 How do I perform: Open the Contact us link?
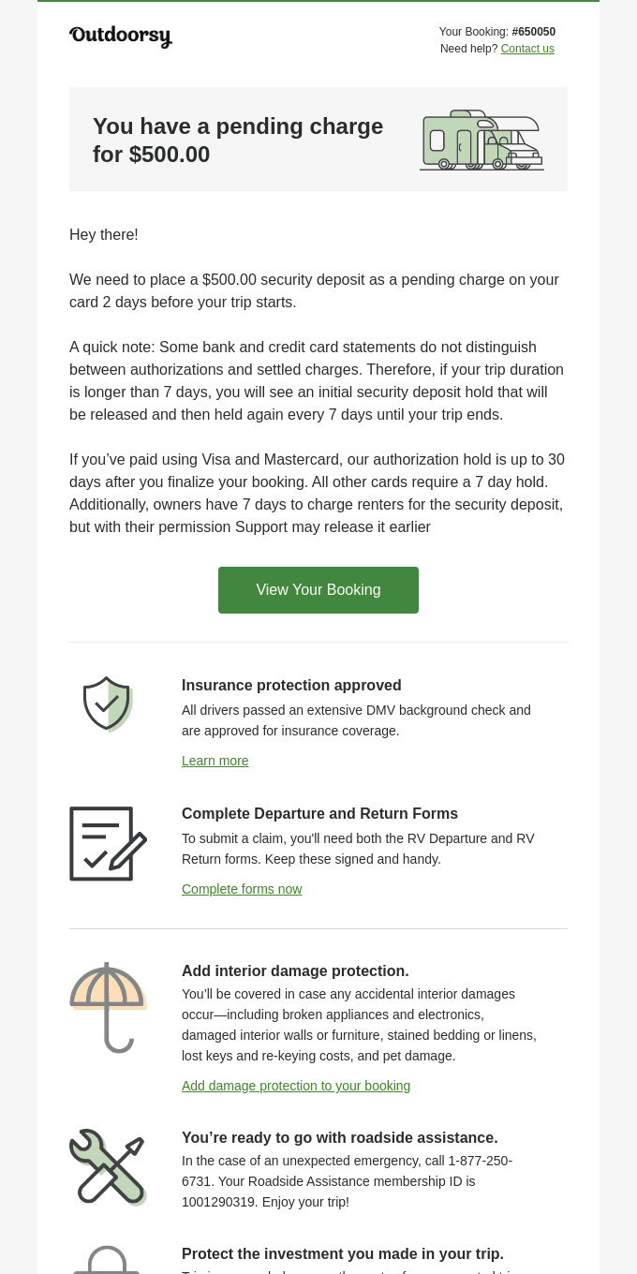tap(527, 49)
